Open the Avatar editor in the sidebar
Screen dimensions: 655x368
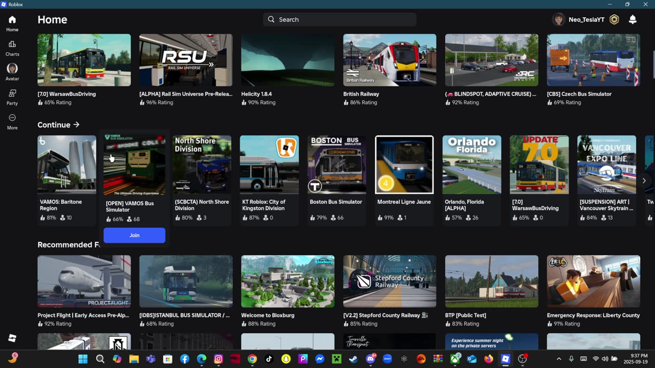pyautogui.click(x=12, y=73)
